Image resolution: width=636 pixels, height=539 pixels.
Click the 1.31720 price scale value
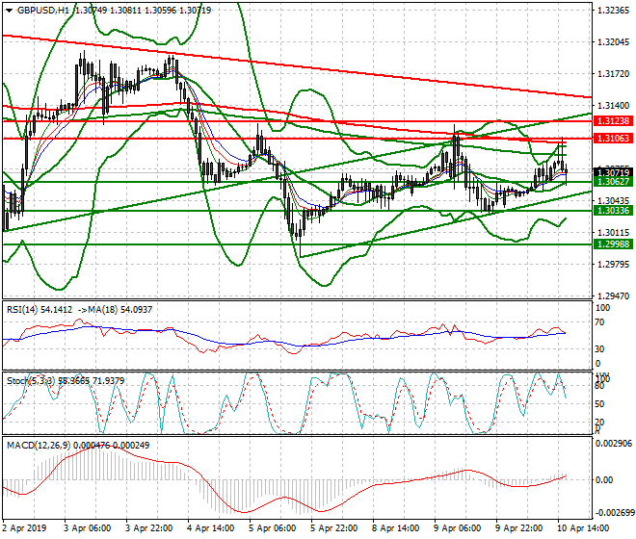(x=614, y=74)
